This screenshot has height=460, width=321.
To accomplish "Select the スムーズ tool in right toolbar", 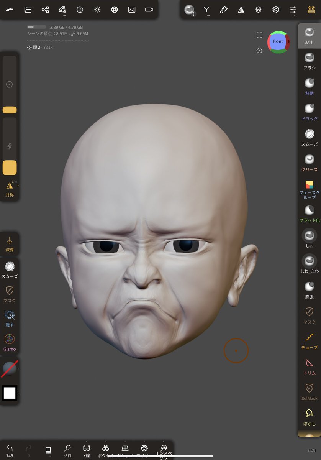I will [309, 137].
